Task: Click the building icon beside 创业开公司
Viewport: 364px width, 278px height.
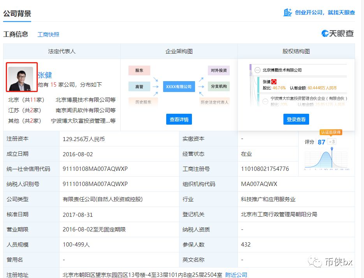Action: pos(287,12)
